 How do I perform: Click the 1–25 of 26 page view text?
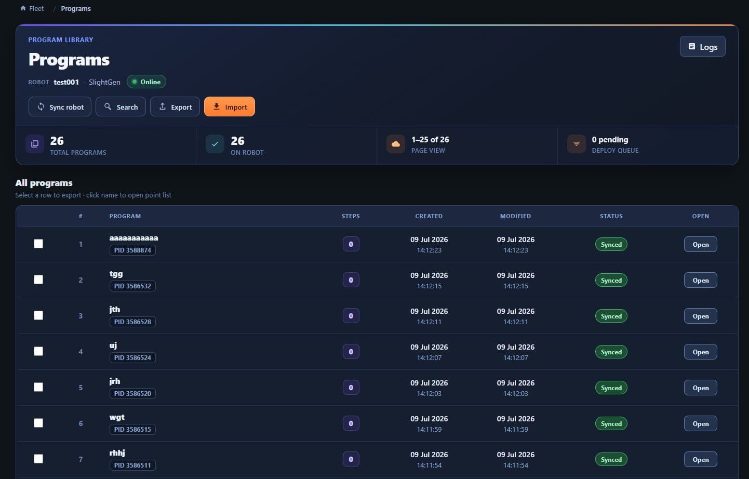[430, 139]
